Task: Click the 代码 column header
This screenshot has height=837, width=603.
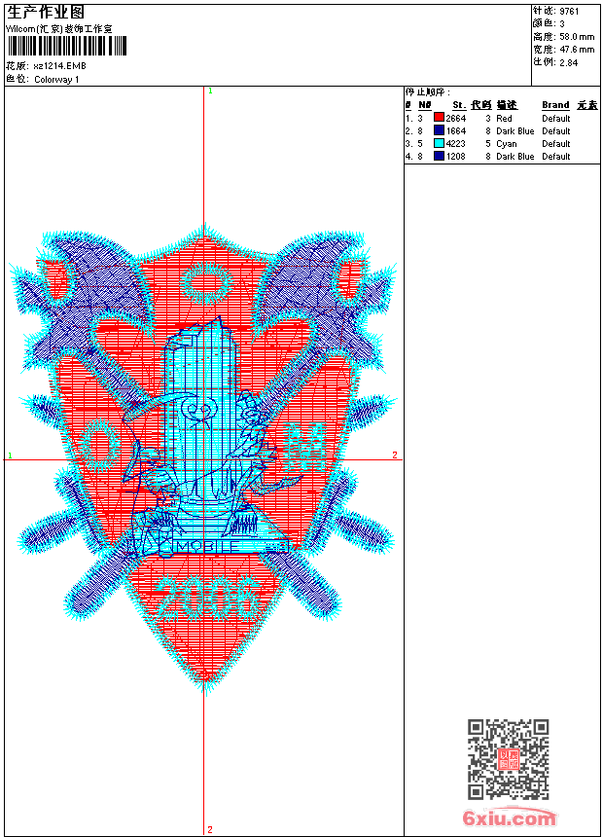Action: point(481,105)
